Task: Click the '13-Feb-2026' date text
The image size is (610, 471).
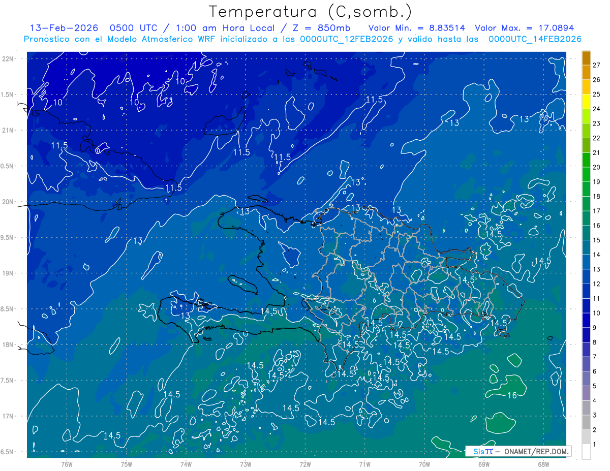Action: pyautogui.click(x=64, y=28)
